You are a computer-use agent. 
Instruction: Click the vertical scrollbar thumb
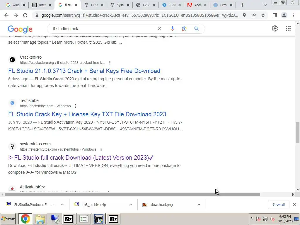click(298, 132)
